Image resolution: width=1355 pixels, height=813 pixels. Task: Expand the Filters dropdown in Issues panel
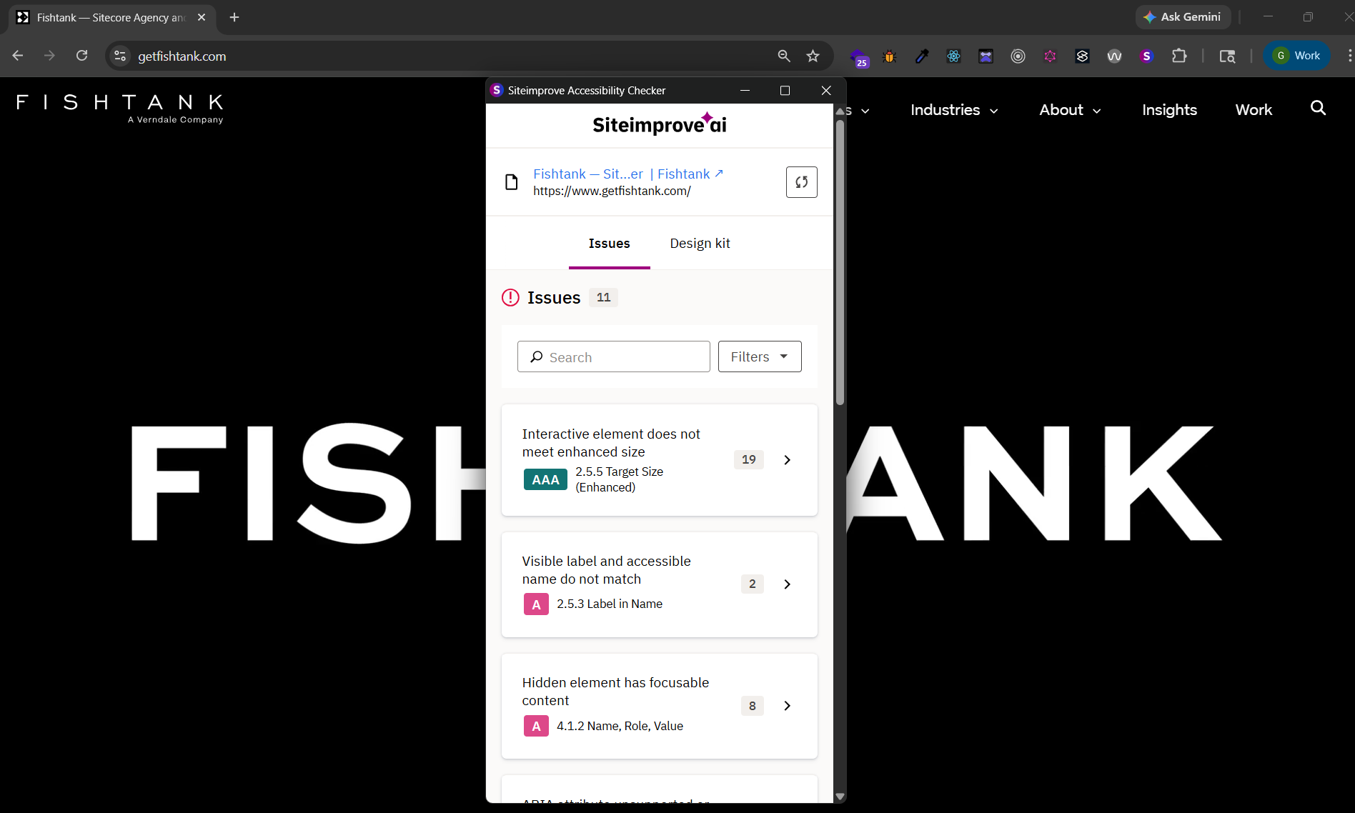759,356
